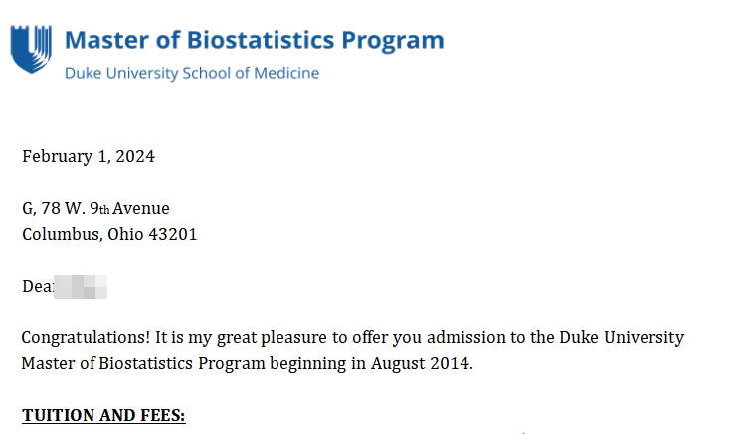The image size is (740, 434).
Task: Click the ZIP code '43201'
Action: 173,235
